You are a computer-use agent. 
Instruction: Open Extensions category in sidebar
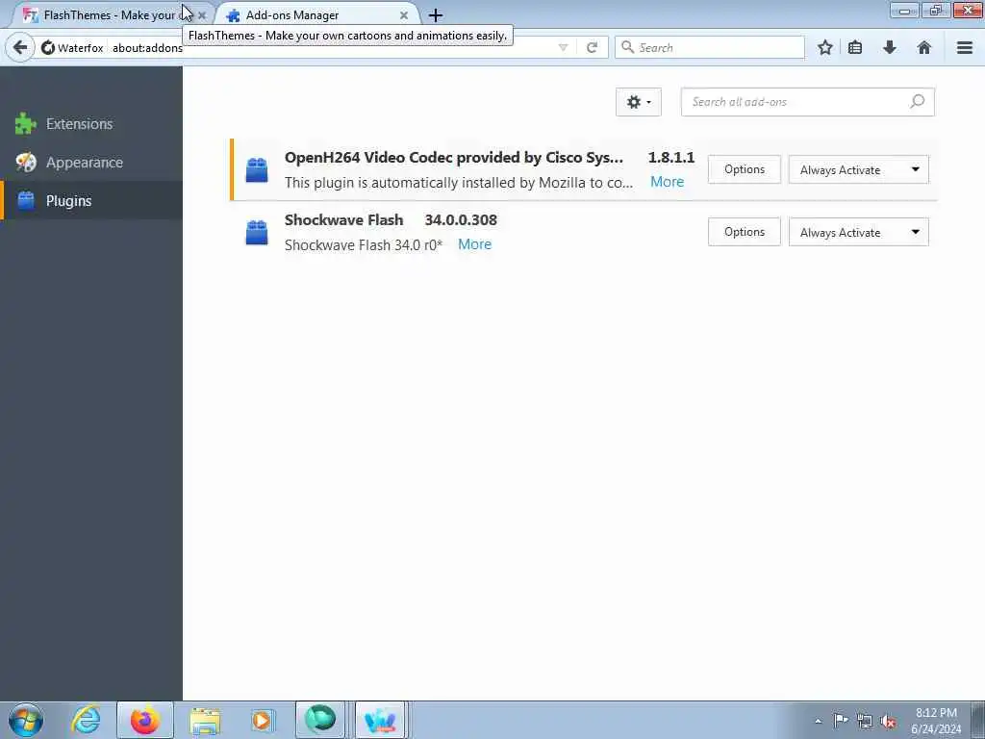[x=91, y=124]
